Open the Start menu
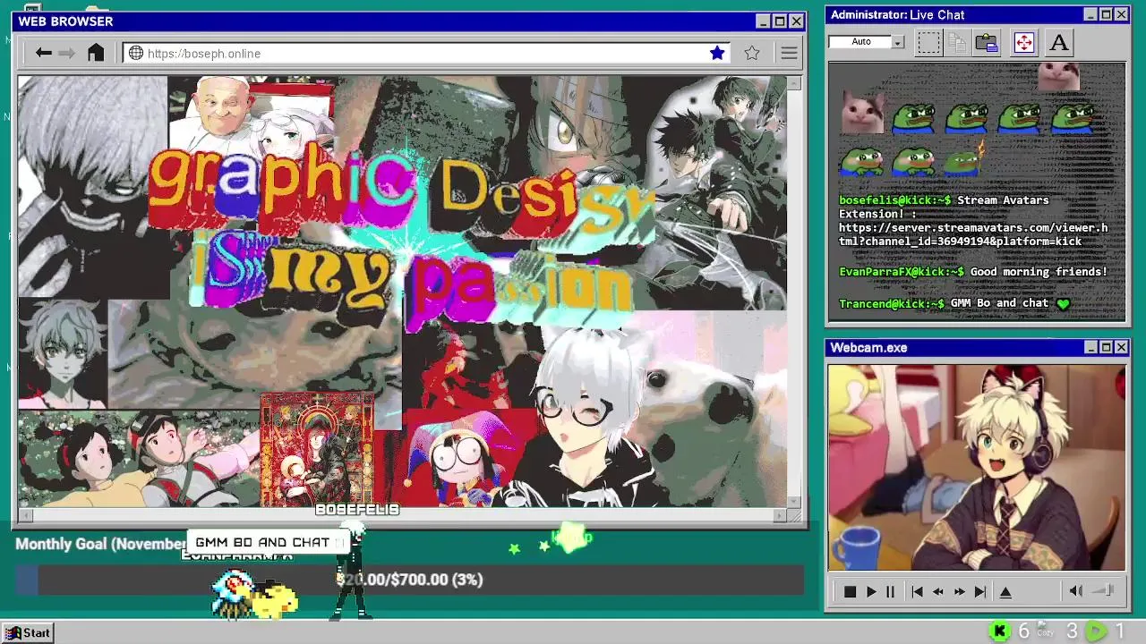 point(28,632)
